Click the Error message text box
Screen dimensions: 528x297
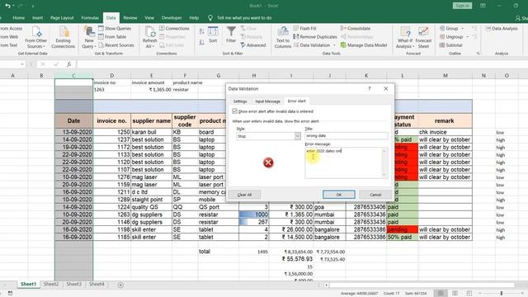pyautogui.click(x=343, y=163)
